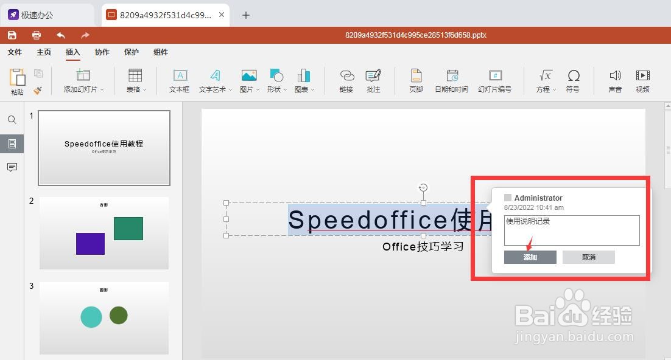
Task: Insert date and time (日期和时间)
Action: 451,80
